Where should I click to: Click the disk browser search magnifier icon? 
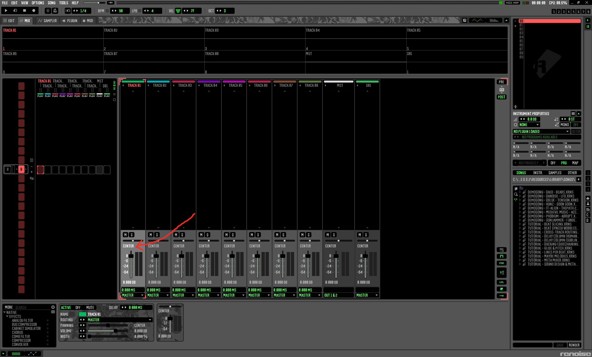tap(516, 194)
